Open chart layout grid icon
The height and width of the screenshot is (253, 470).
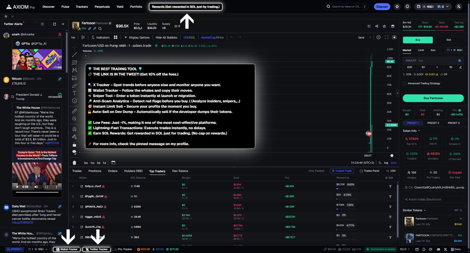pyautogui.click(x=116, y=37)
